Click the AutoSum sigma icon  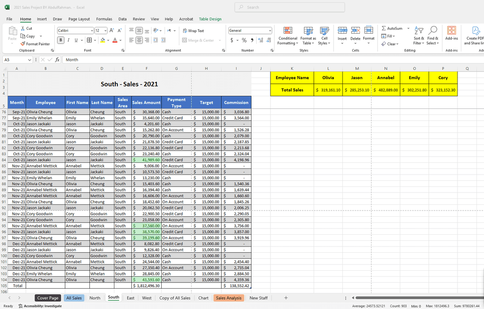(384, 28)
